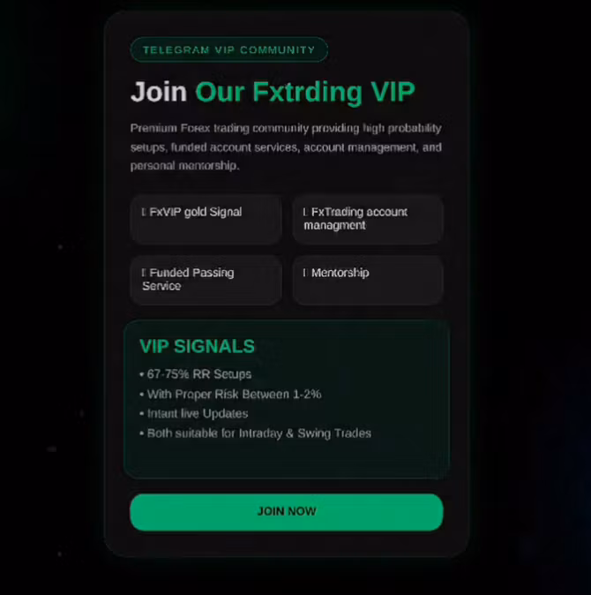Click the icon beside Funded Passing Service
Viewport: 591px width, 595px height.
[x=144, y=273]
